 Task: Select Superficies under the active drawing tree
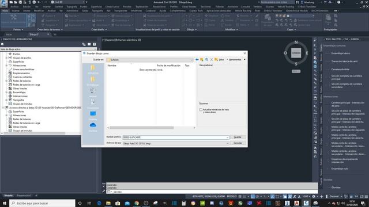(18, 62)
